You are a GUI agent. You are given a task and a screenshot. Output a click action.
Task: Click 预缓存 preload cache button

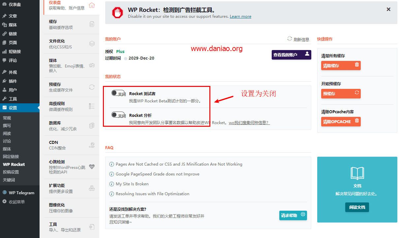pyautogui.click(x=341, y=93)
